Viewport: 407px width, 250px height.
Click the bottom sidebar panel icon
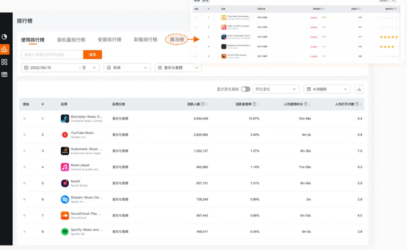click(4, 75)
